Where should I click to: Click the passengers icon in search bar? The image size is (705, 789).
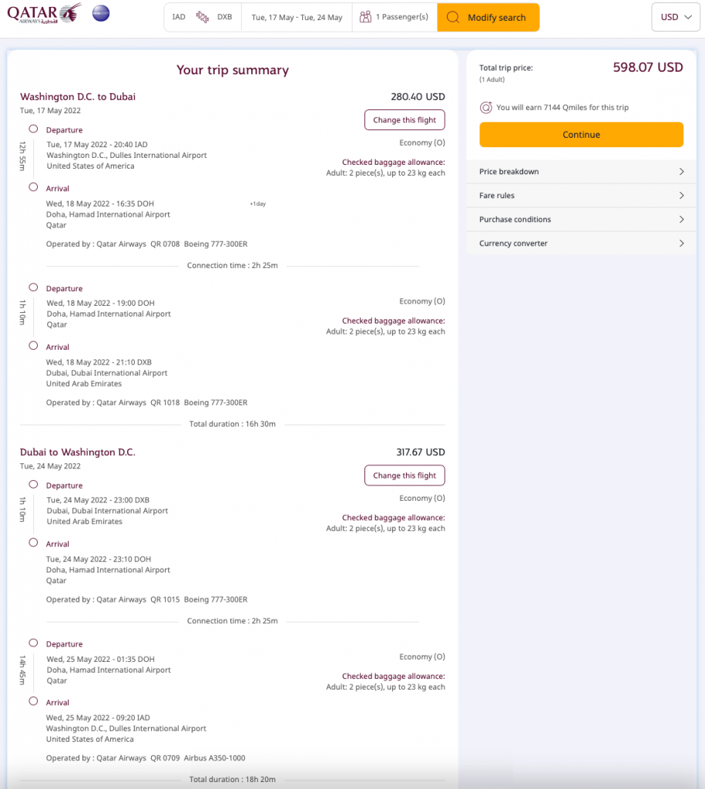point(365,17)
